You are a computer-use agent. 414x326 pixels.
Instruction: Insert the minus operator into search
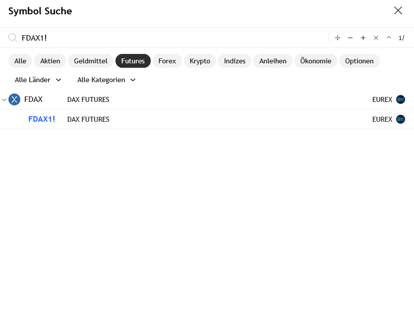point(350,38)
